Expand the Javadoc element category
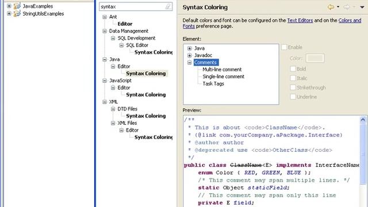368x207 pixels. coord(189,55)
